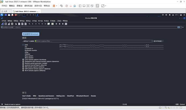Click the go forward arrow in Wireshark toolbar
The image size is (186, 110).
click(x=36, y=24)
